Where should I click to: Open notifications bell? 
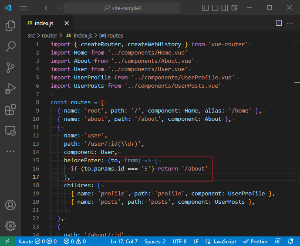(291, 242)
